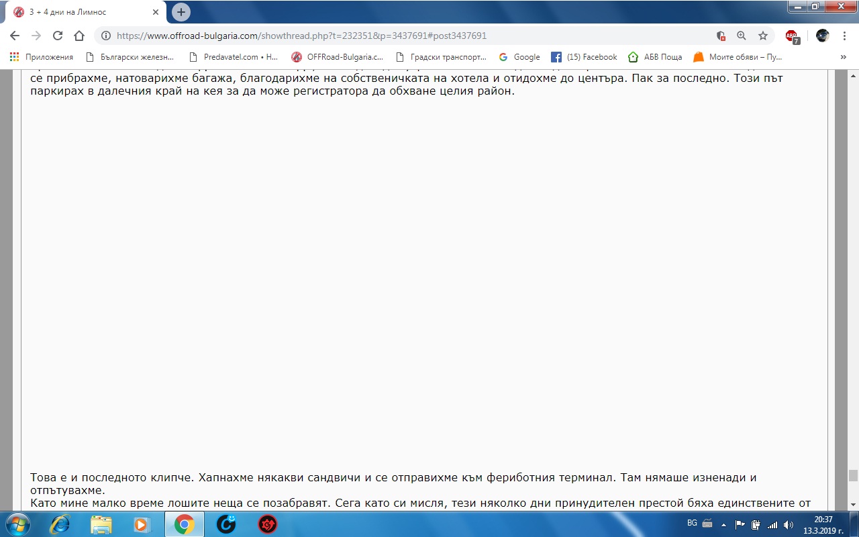Open the OFFRoad-Bulgaria.c... bookmark

pos(337,57)
